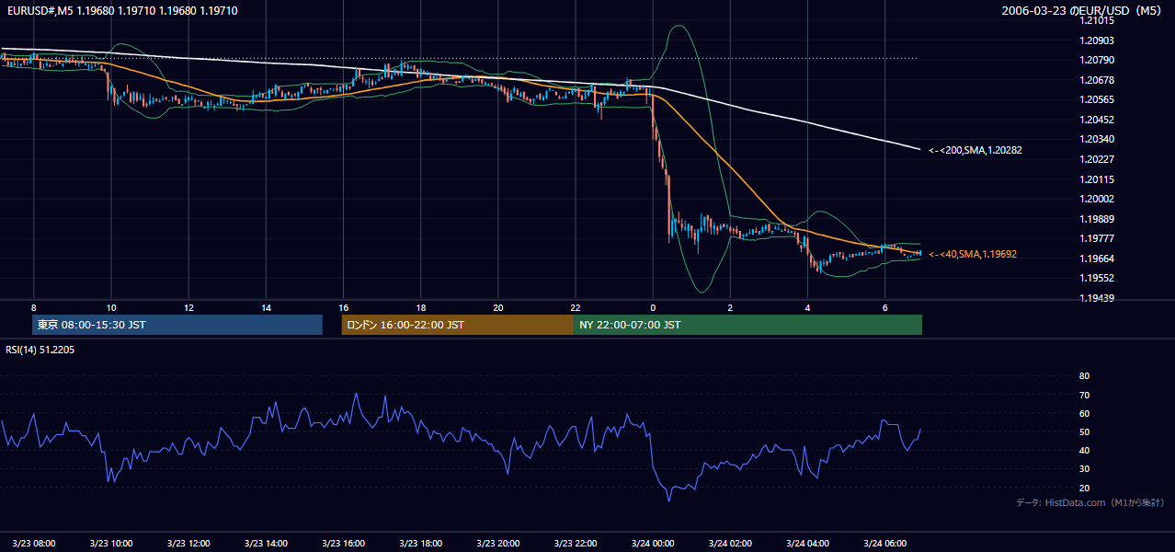Click the 3/23 14:00 time axis label
1175x552 pixels.
click(267, 543)
